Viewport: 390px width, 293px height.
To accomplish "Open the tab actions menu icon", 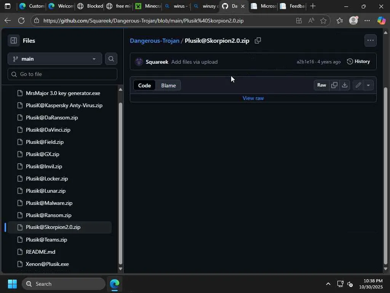I will [x=8, y=6].
